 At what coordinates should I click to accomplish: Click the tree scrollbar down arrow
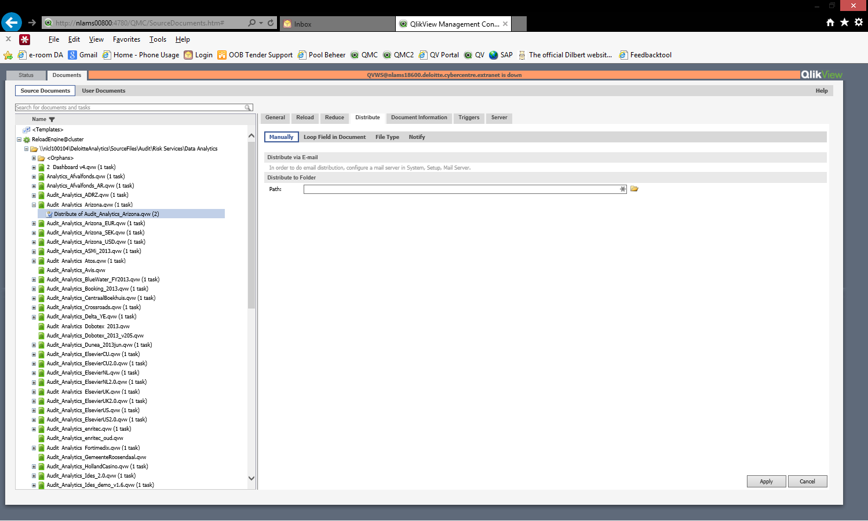251,478
